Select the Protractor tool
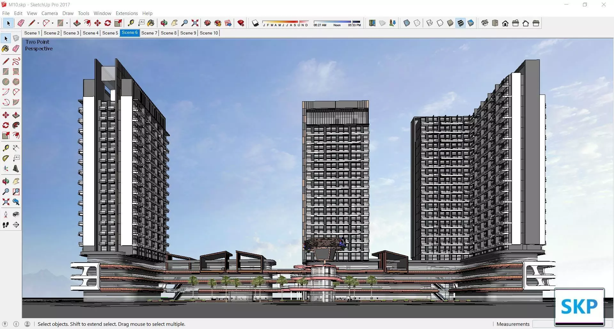The height and width of the screenshot is (329, 614). pyautogui.click(x=6, y=158)
